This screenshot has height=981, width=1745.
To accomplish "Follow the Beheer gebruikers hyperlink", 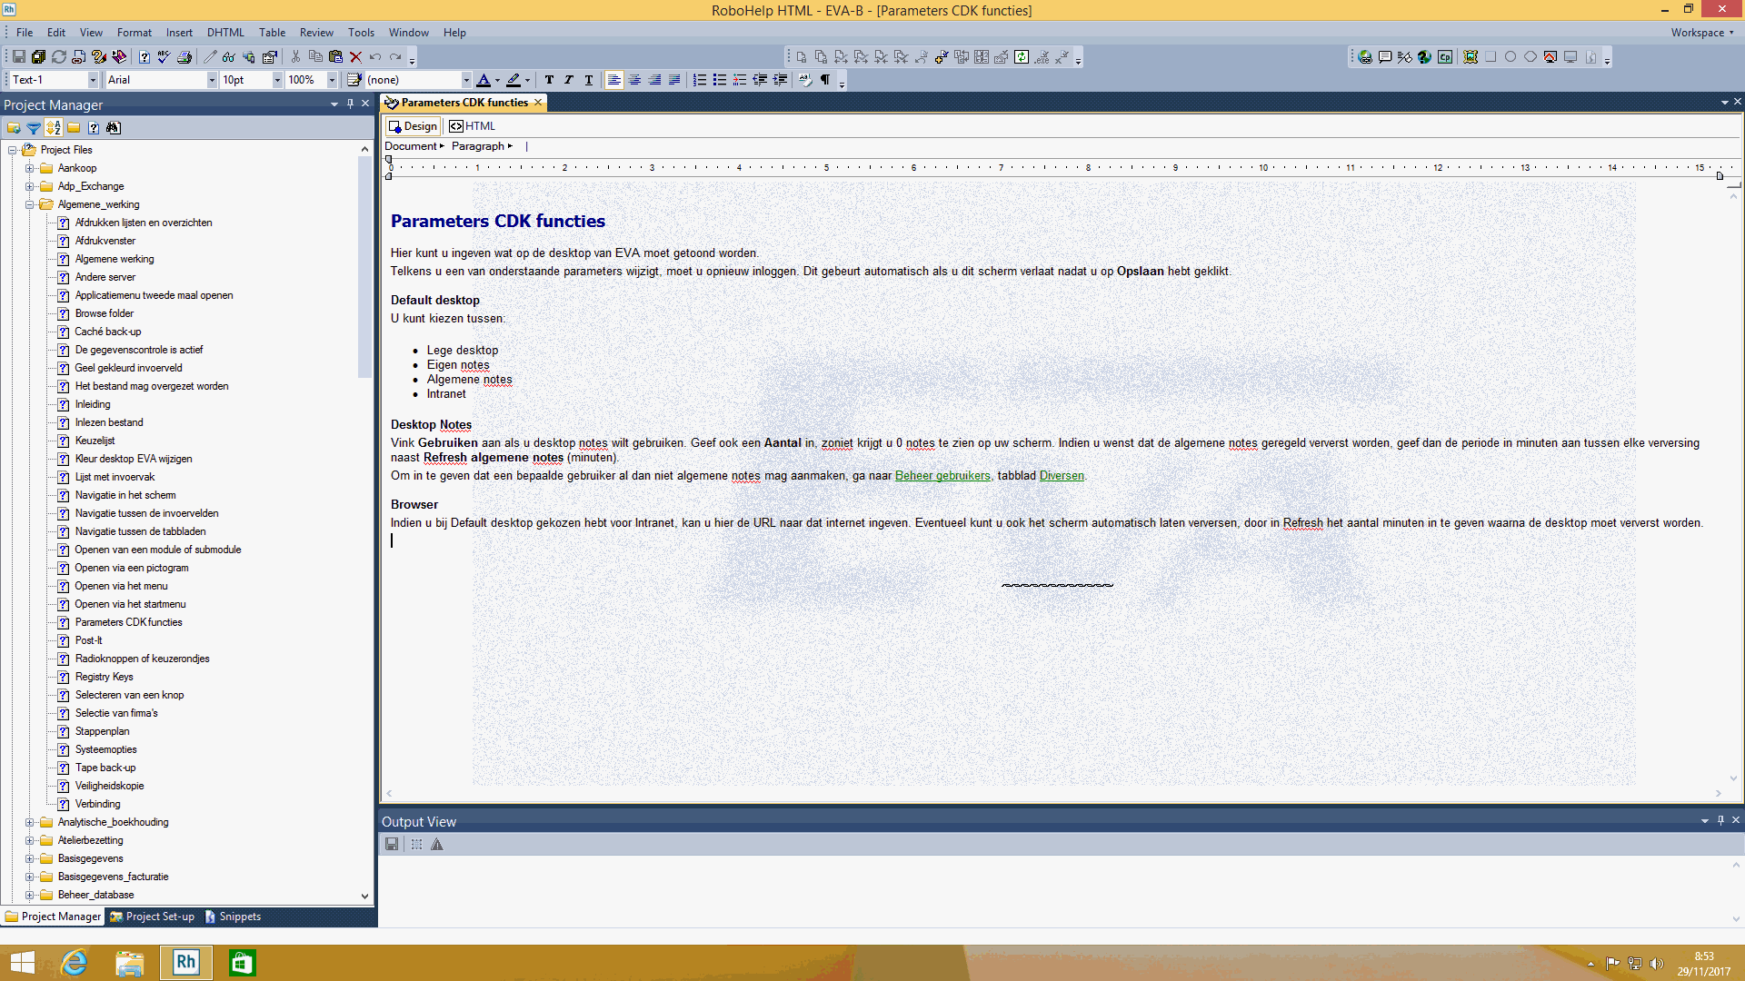I will pyautogui.click(x=942, y=476).
